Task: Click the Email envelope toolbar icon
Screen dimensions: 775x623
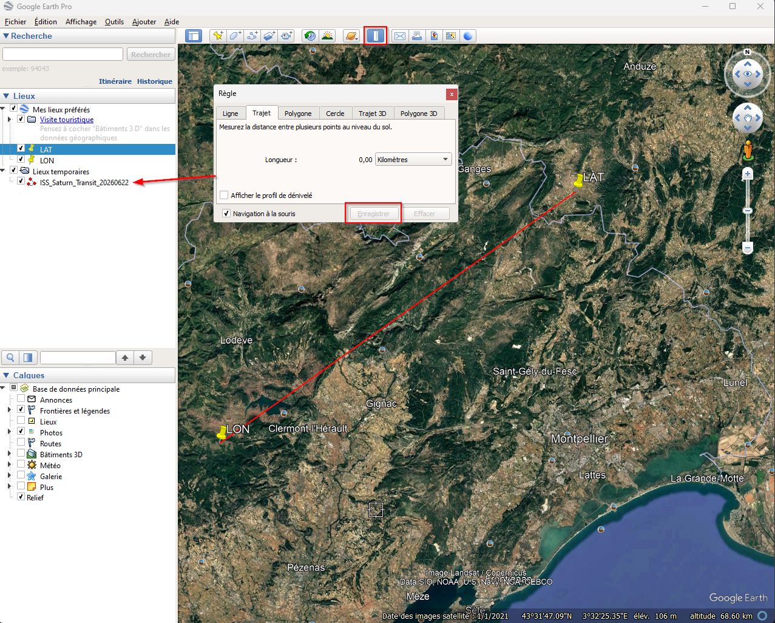Action: [400, 36]
